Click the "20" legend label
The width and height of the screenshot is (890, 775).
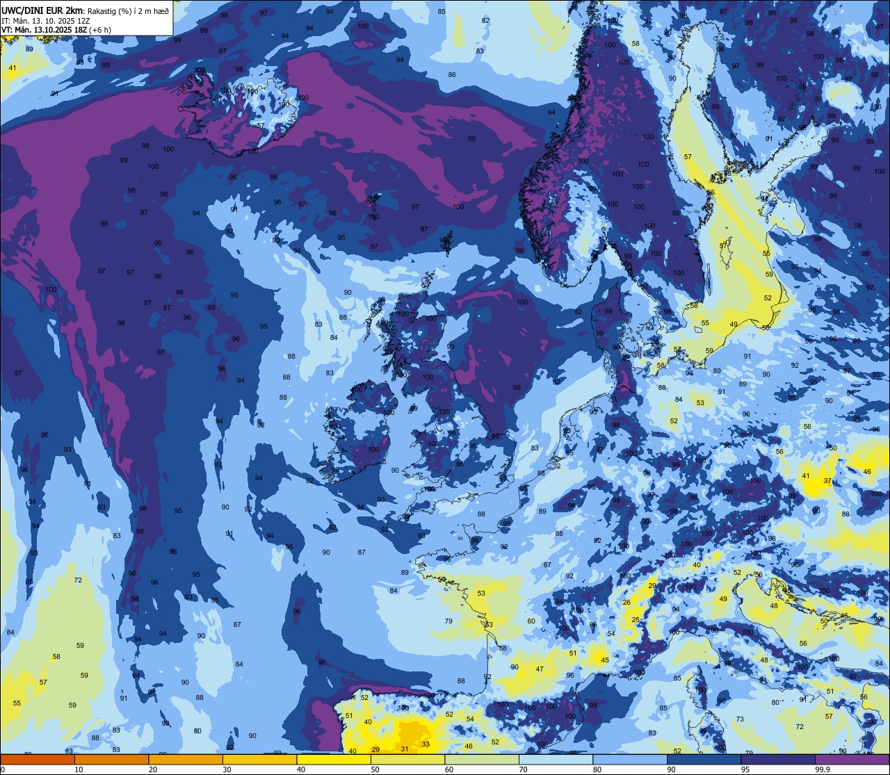coord(153,769)
